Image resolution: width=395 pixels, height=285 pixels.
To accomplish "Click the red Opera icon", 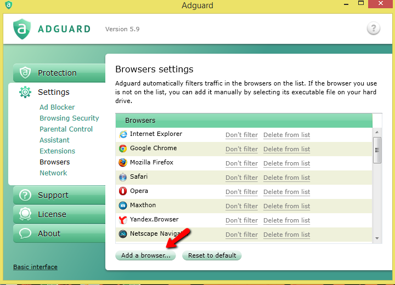I will click(x=123, y=191).
